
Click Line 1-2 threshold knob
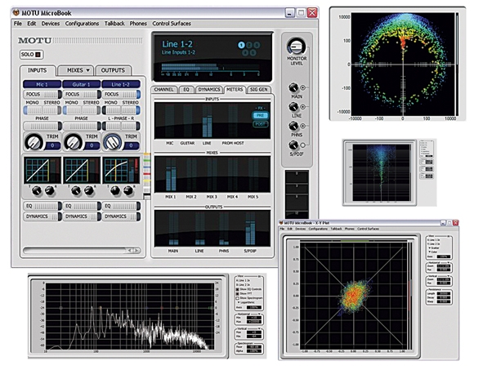click(x=115, y=191)
